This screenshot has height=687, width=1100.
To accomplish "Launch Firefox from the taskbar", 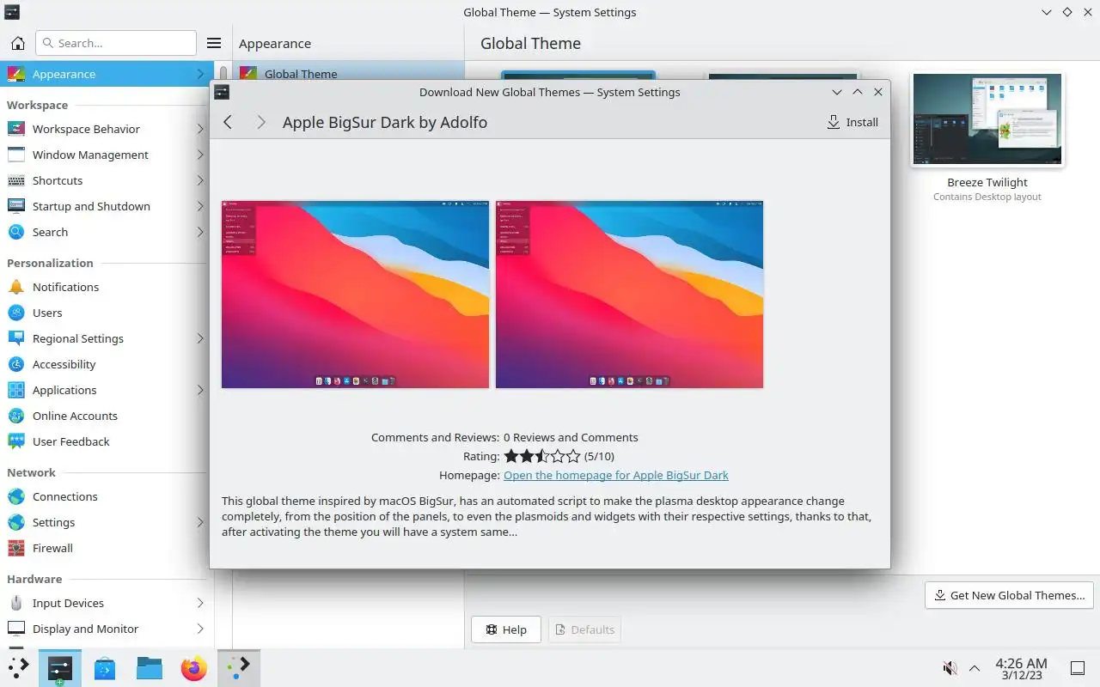I will pos(194,667).
